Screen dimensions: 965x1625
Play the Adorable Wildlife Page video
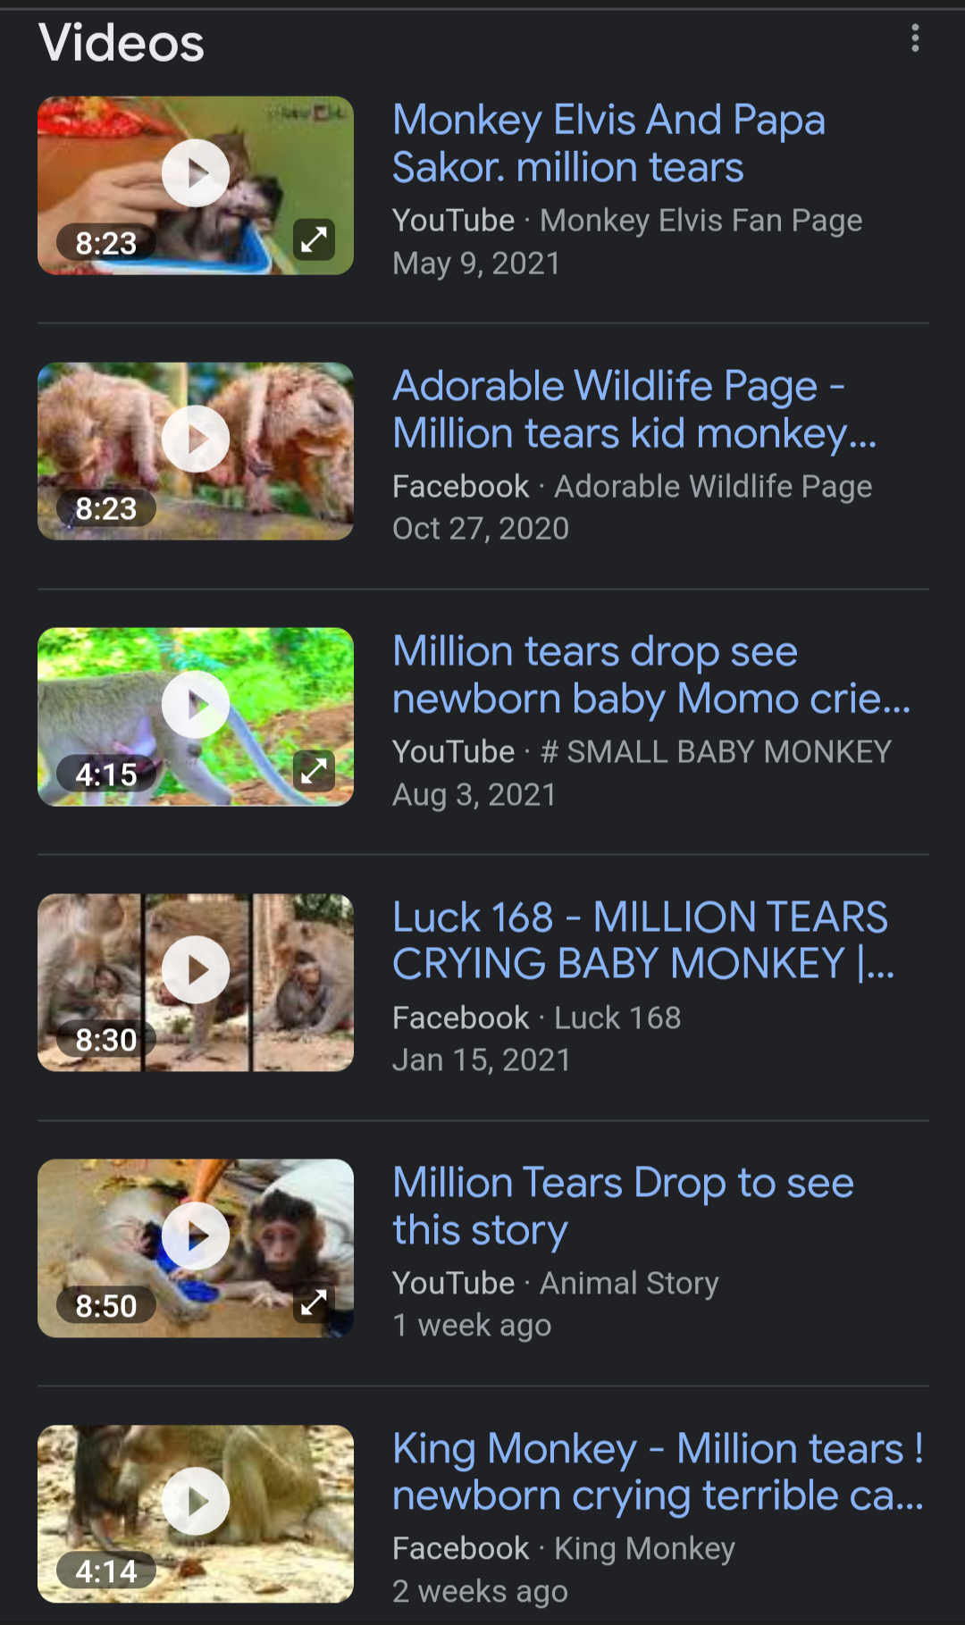[196, 439]
